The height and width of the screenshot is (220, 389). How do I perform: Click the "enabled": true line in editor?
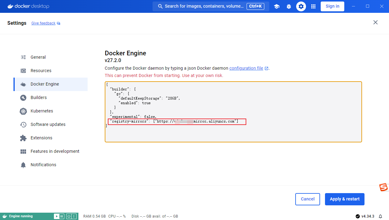tap(134, 103)
